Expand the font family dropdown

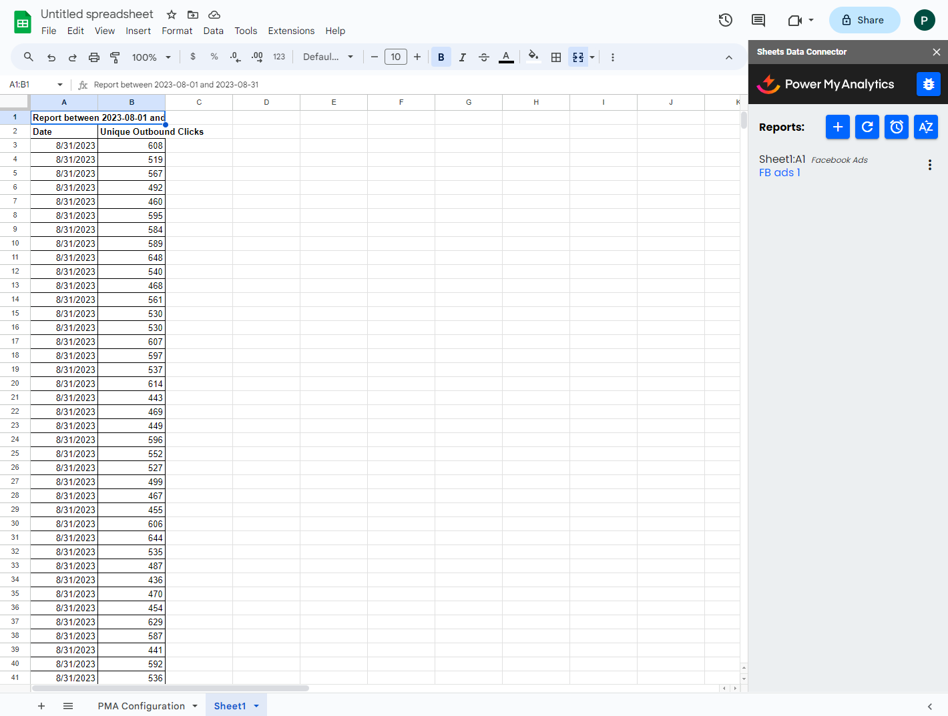(x=328, y=57)
